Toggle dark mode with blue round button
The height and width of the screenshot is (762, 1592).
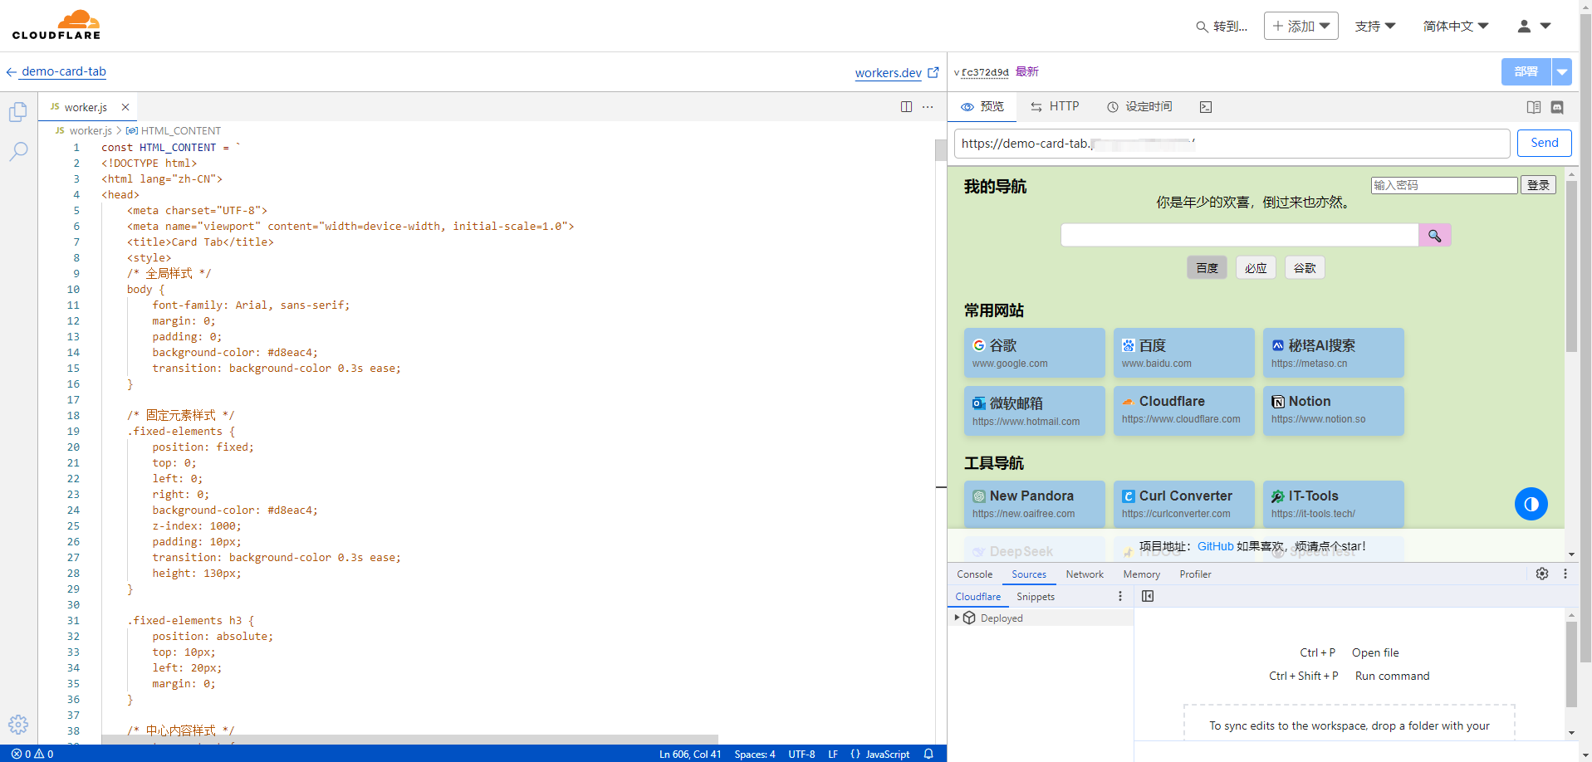click(x=1531, y=504)
